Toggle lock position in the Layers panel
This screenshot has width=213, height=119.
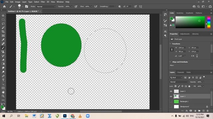click(x=182, y=86)
